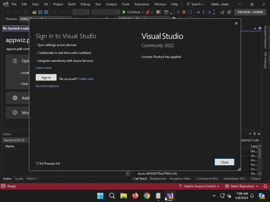Open Google Chrome from taskbar

[147, 196]
